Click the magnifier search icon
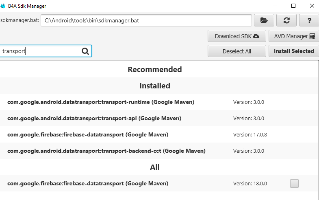Image resolution: width=319 pixels, height=200 pixels. (85, 51)
